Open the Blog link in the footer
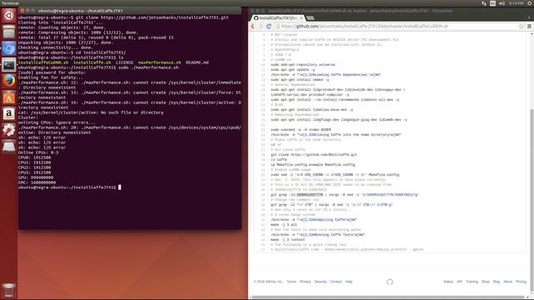Viewport: 534px width, 300px height. click(496, 282)
